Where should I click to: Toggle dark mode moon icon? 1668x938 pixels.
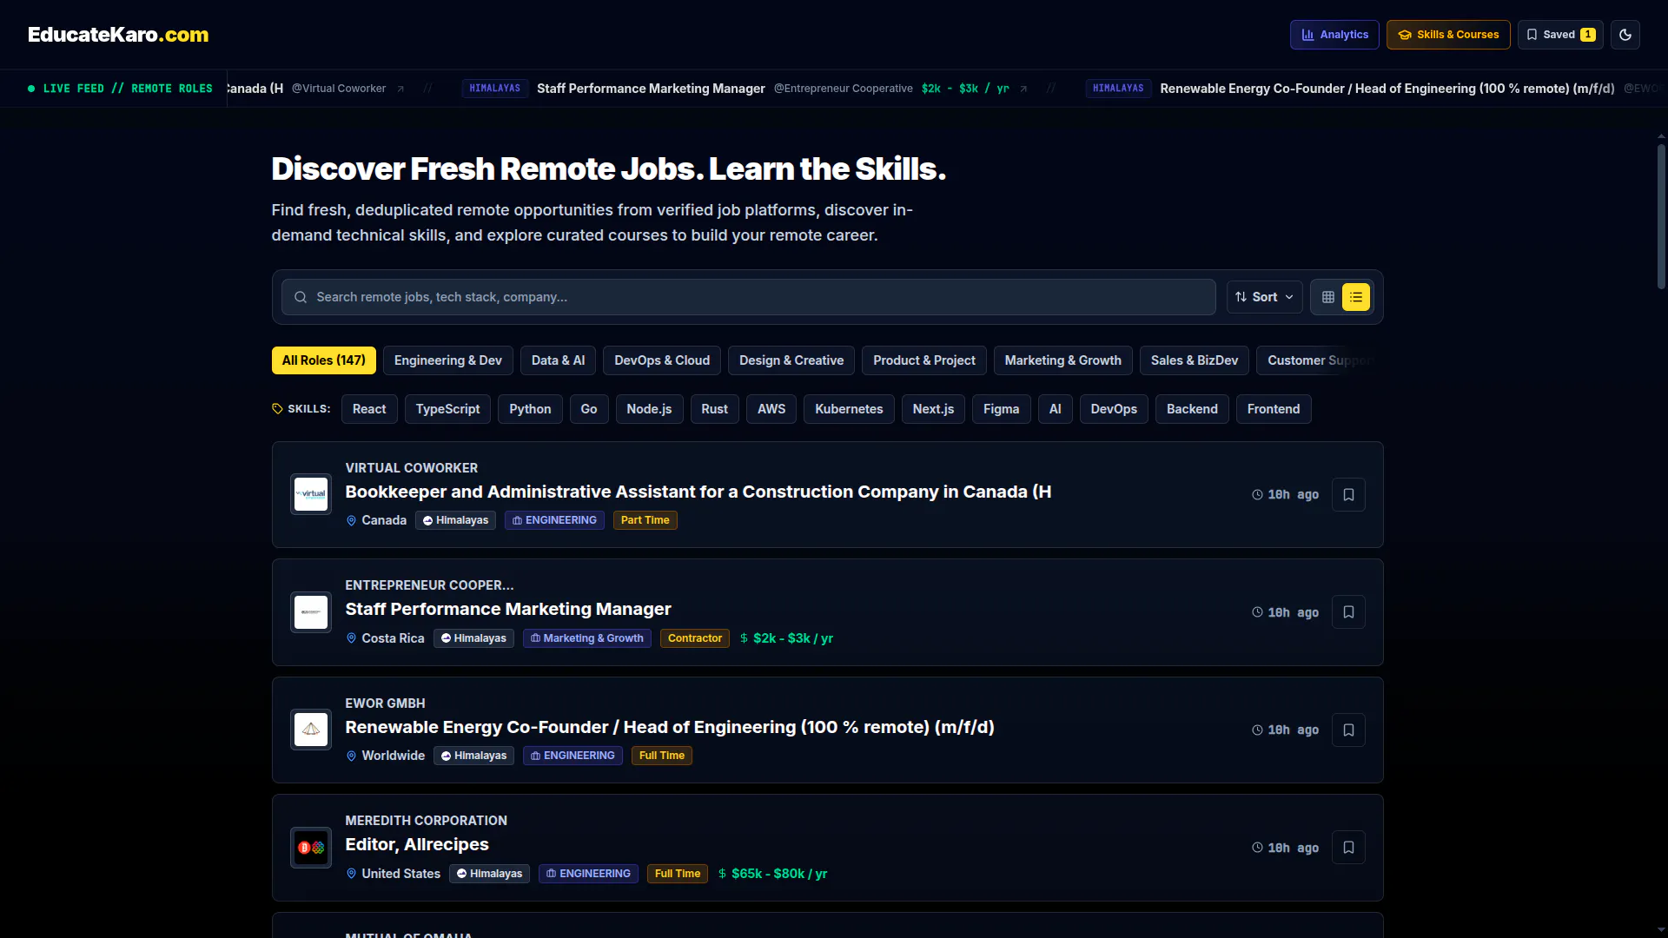(x=1625, y=35)
